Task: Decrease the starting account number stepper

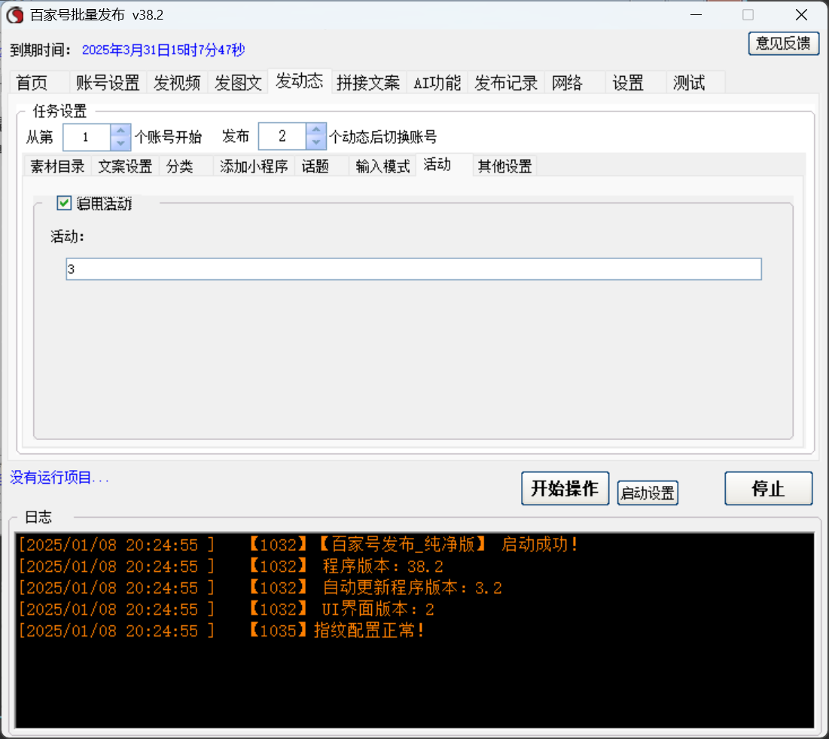Action: (x=120, y=143)
